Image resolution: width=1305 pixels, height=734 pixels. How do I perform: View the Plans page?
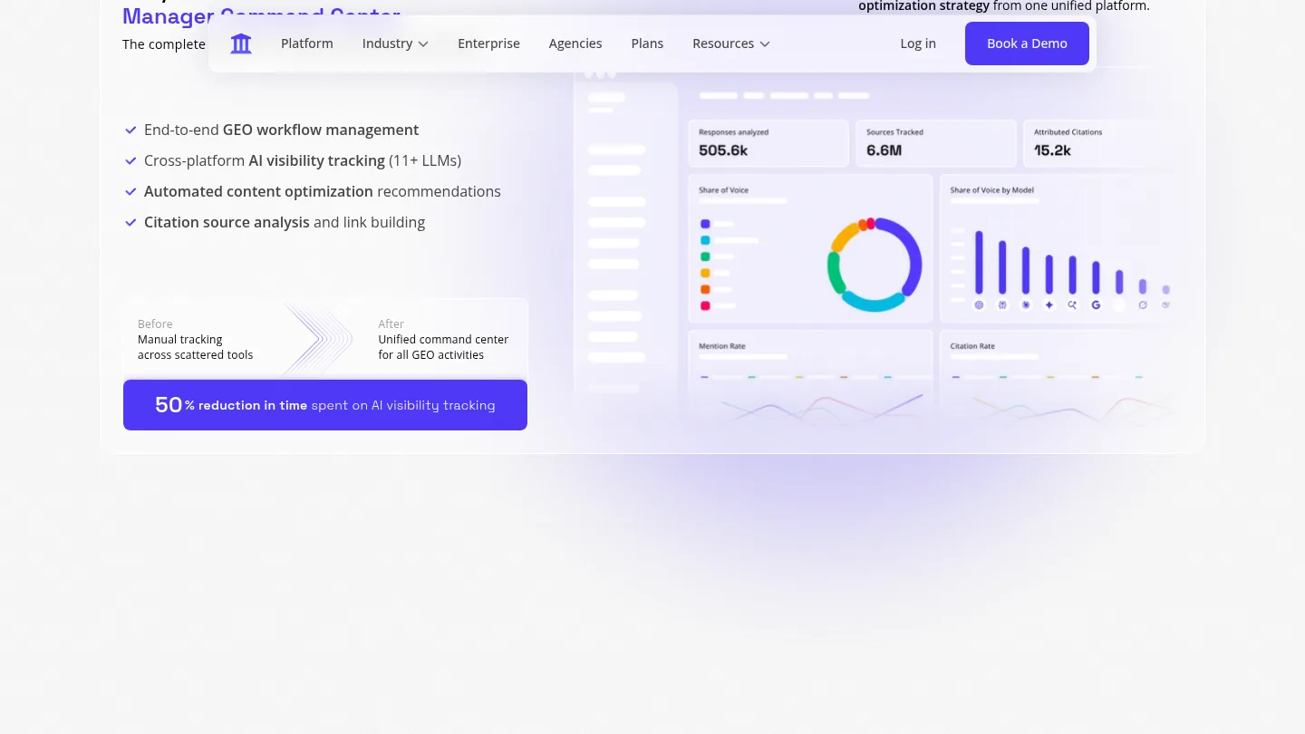pyautogui.click(x=647, y=43)
